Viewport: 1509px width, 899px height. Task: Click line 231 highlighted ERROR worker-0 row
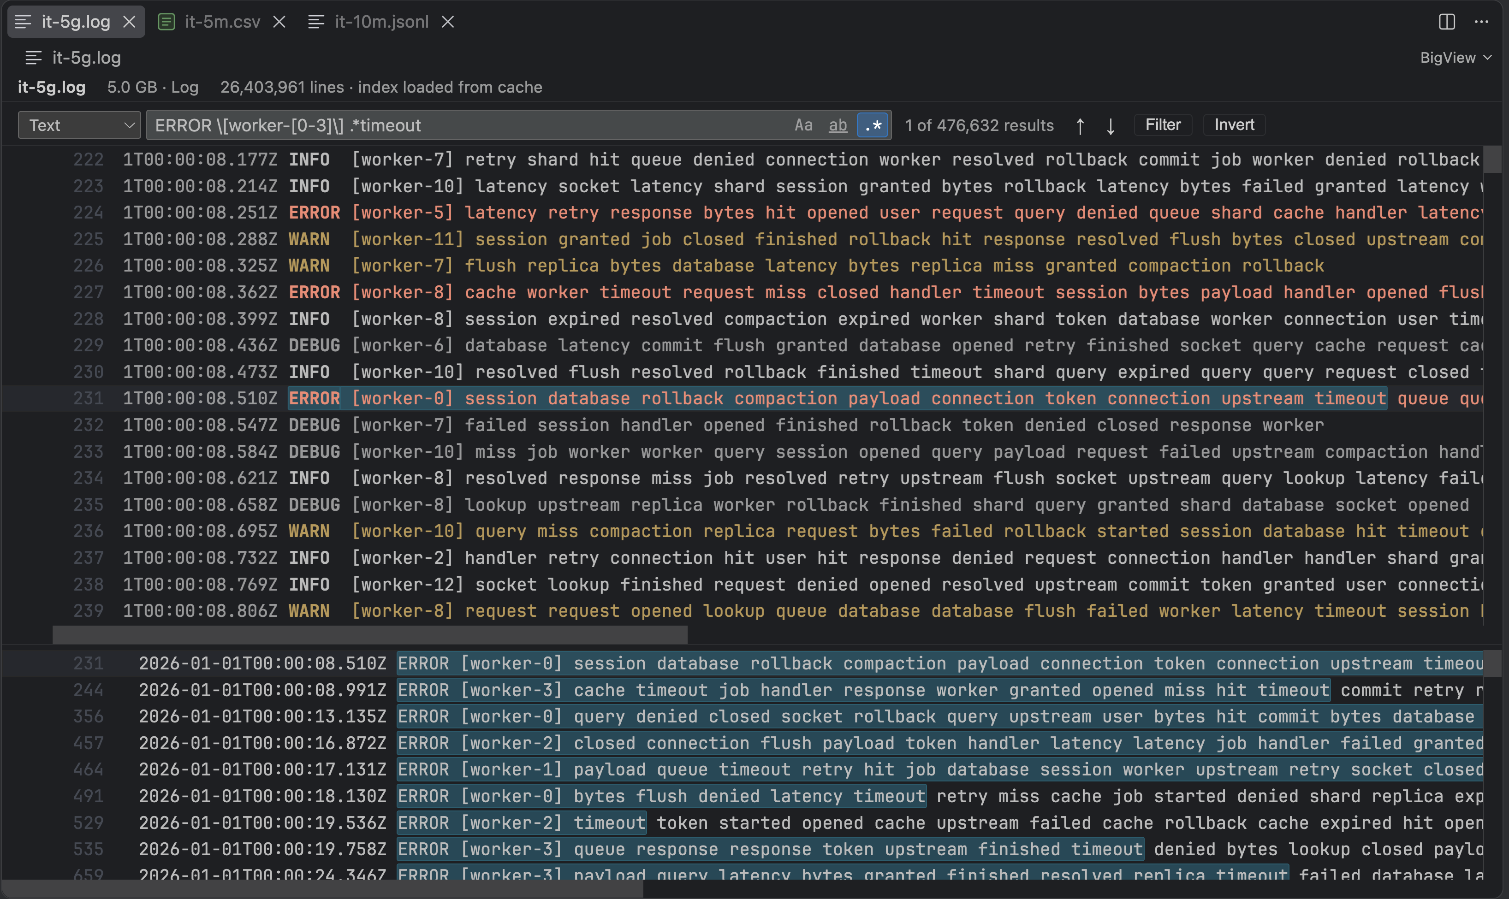pos(743,399)
